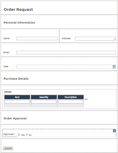Select the No radio button
The image size is (118, 153).
(27, 134)
